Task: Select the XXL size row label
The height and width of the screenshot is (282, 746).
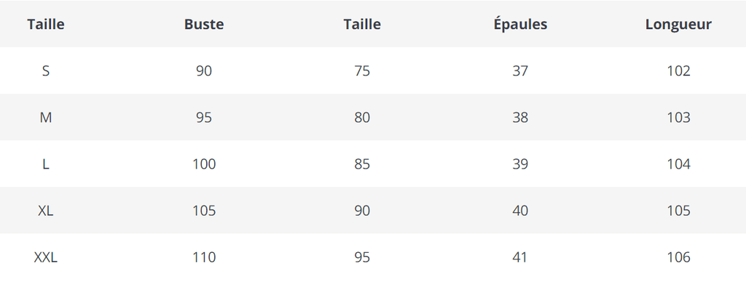Action: 46,257
